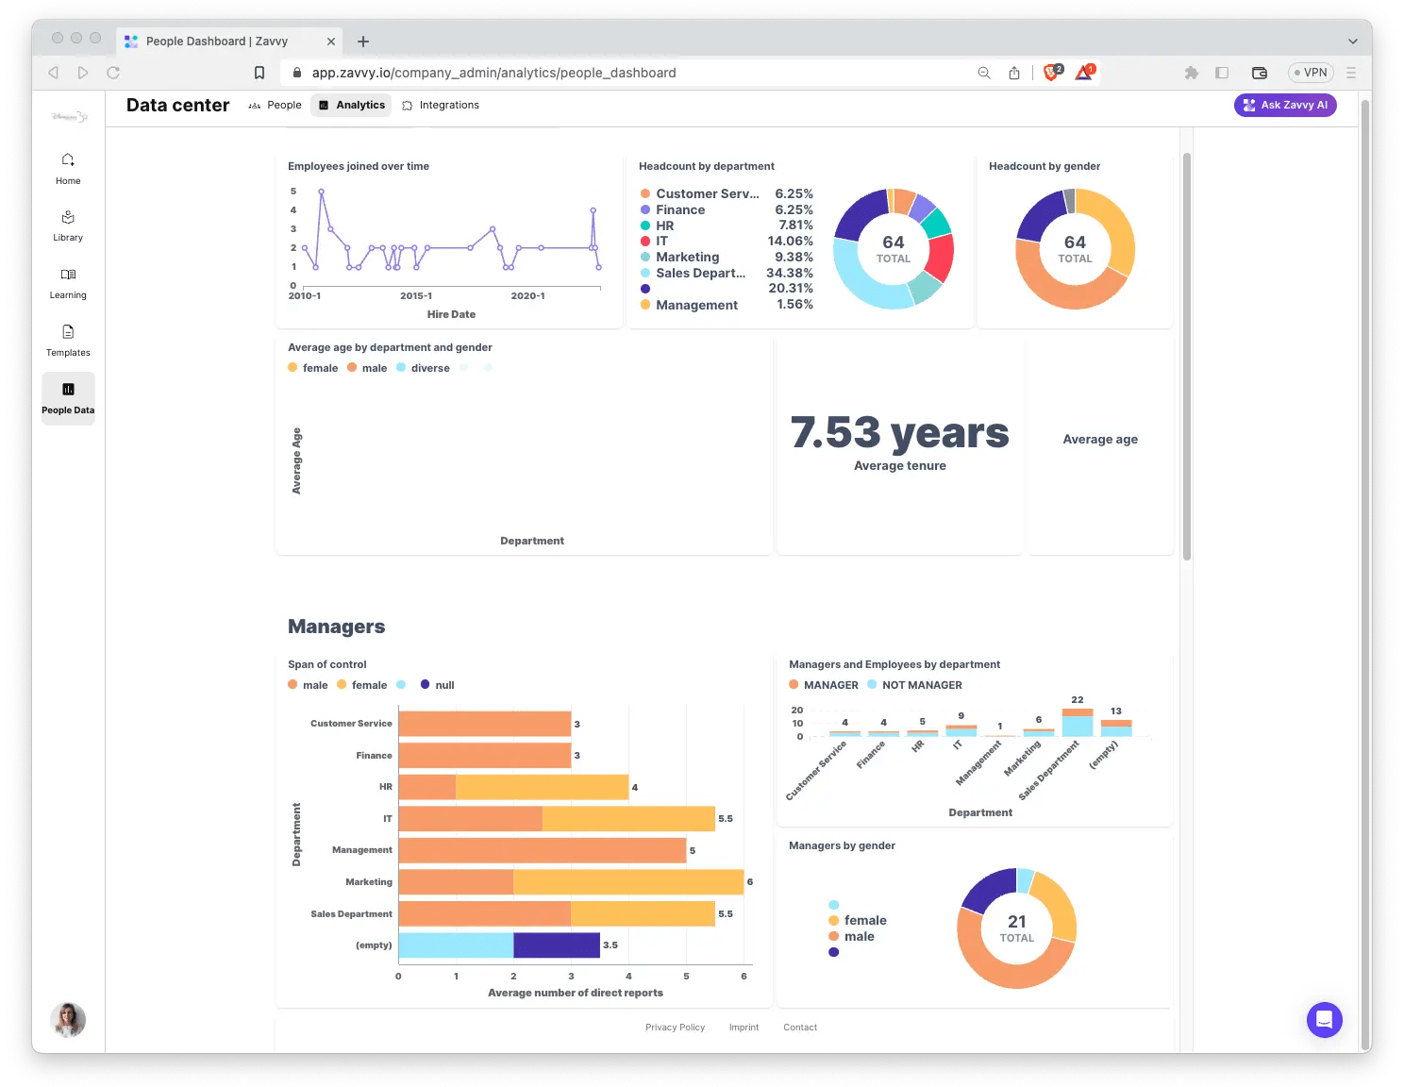Open Learning in the sidebar
1404x1087 pixels.
pyautogui.click(x=68, y=284)
